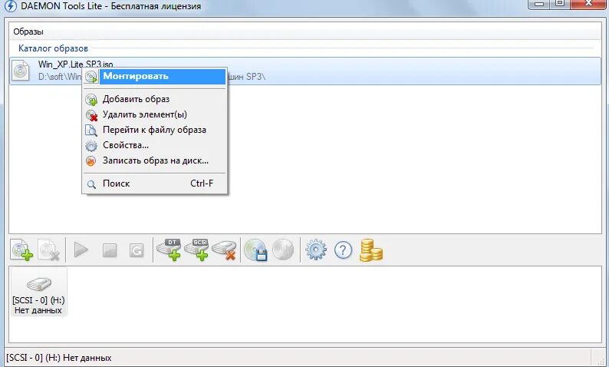This screenshot has height=367, width=609.
Task: Click the DAEMON Tools lightning title icon
Action: [x=11, y=6]
